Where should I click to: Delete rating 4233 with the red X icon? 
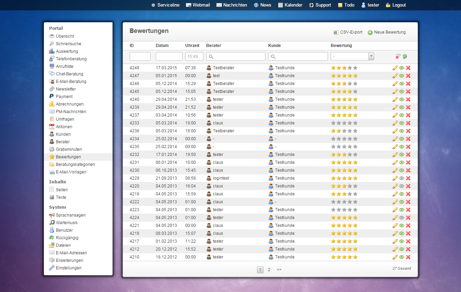click(x=408, y=123)
